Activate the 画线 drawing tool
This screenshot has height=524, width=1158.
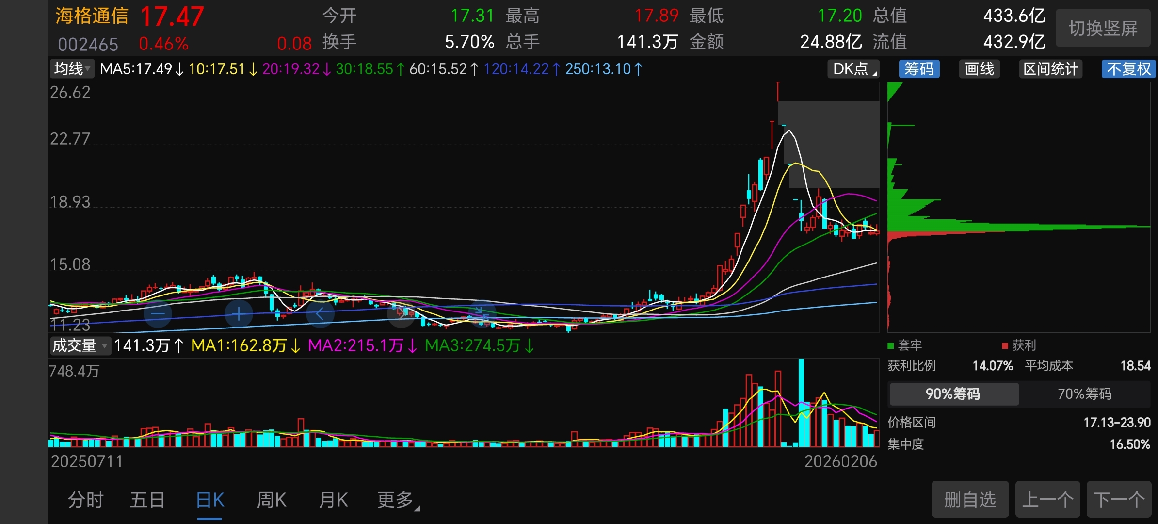coord(979,69)
